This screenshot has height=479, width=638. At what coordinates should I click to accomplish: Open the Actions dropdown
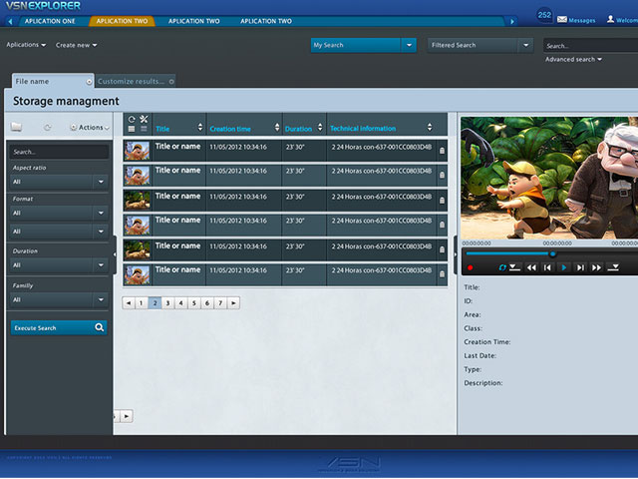pyautogui.click(x=90, y=128)
